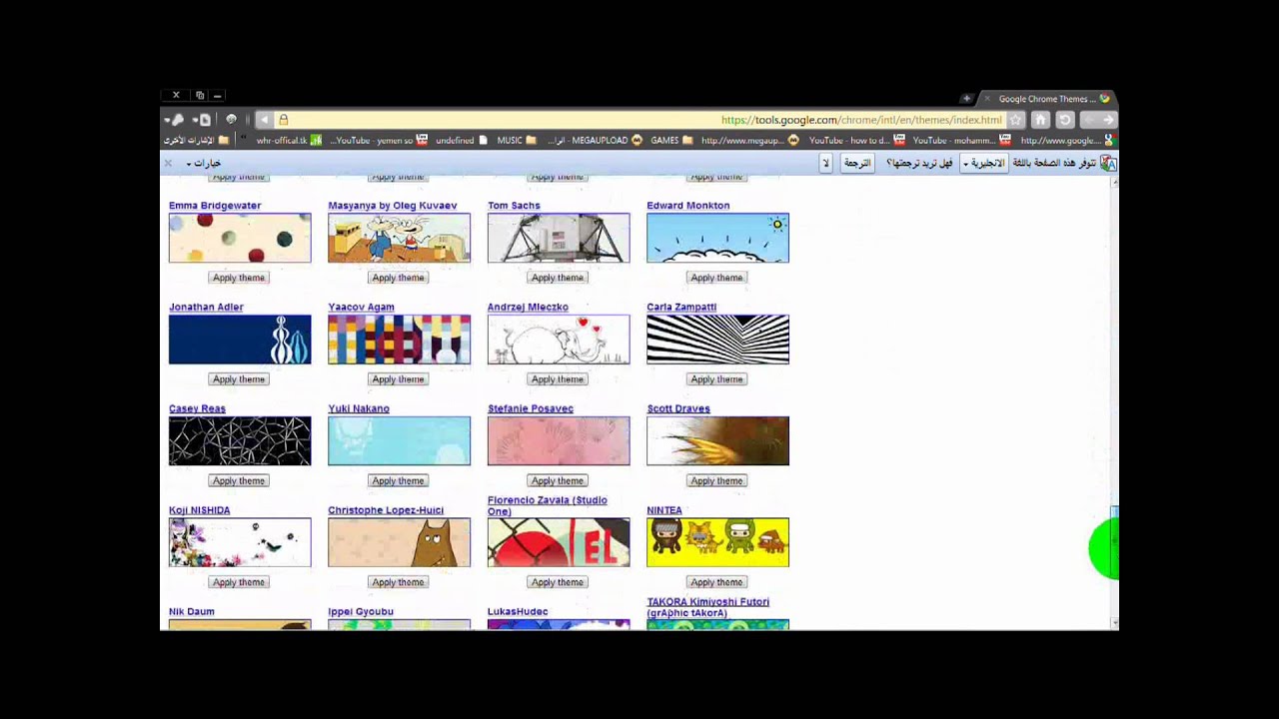Bookmark this page with the star icon
Image resolution: width=1279 pixels, height=719 pixels.
(1016, 120)
